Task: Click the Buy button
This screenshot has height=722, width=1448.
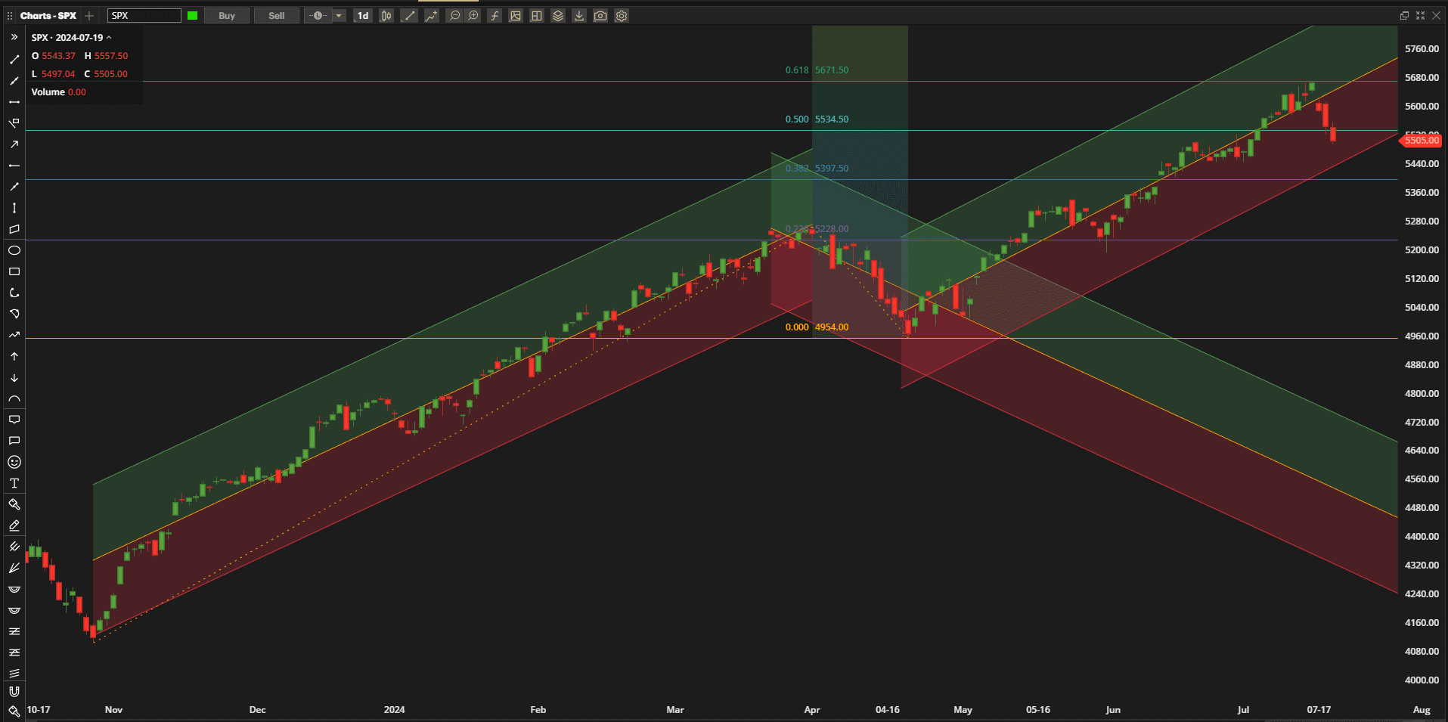Action: pos(227,16)
